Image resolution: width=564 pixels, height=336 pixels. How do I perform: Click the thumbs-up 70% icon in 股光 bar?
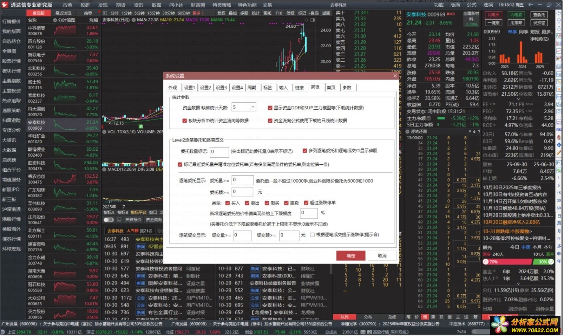pyautogui.click(x=486, y=262)
